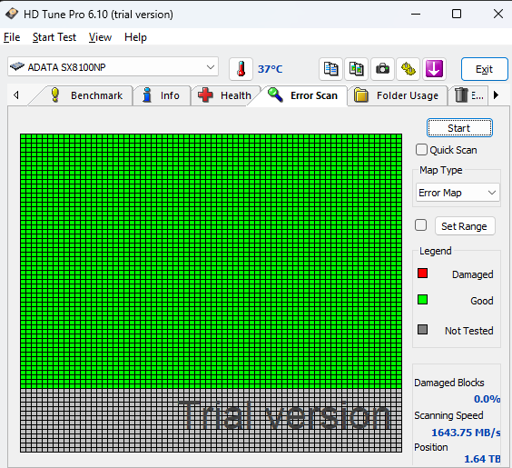Copy info to clipboard icon
512x468 pixels.
(330, 69)
